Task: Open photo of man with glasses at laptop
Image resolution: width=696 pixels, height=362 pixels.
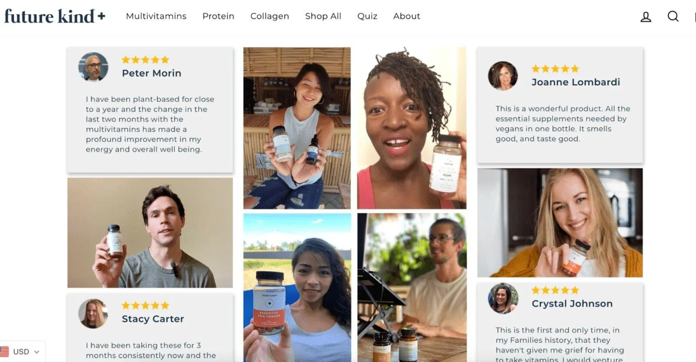Action: [x=412, y=287]
